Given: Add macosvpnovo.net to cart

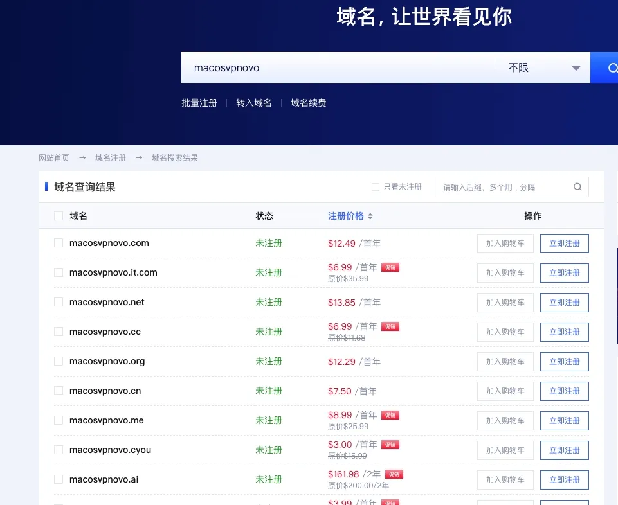Looking at the screenshot, I should [505, 303].
